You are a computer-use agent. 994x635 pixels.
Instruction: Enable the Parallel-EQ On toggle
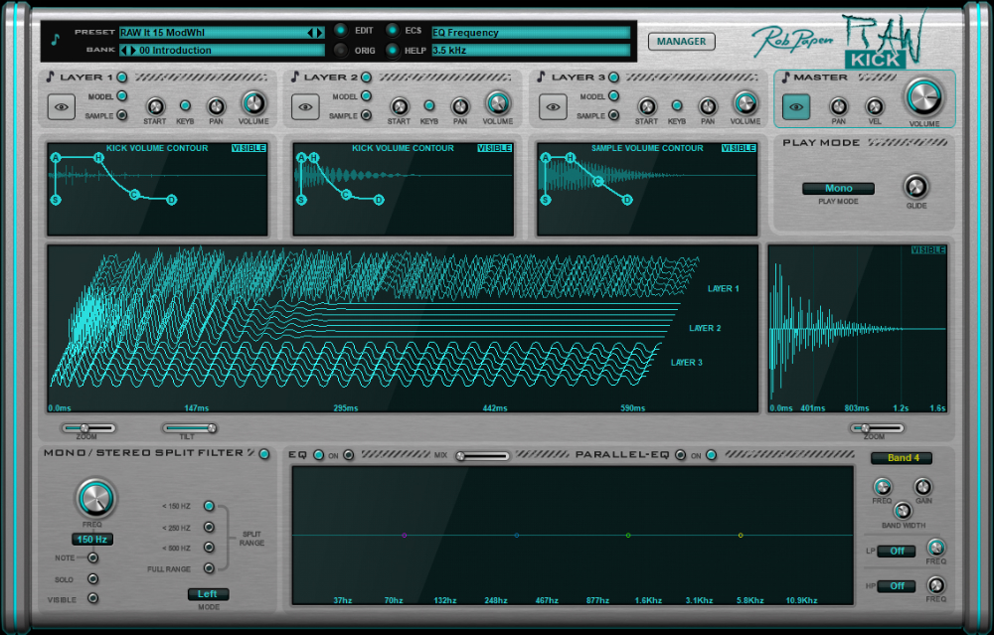(712, 455)
